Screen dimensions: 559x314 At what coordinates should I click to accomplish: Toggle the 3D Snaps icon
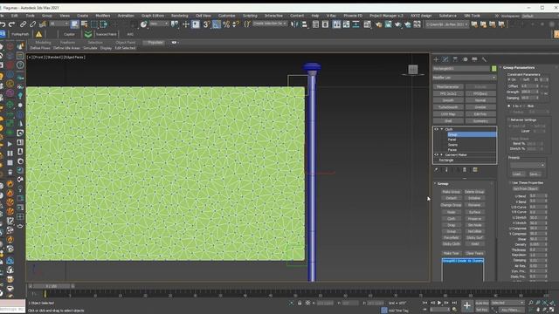click(206, 24)
